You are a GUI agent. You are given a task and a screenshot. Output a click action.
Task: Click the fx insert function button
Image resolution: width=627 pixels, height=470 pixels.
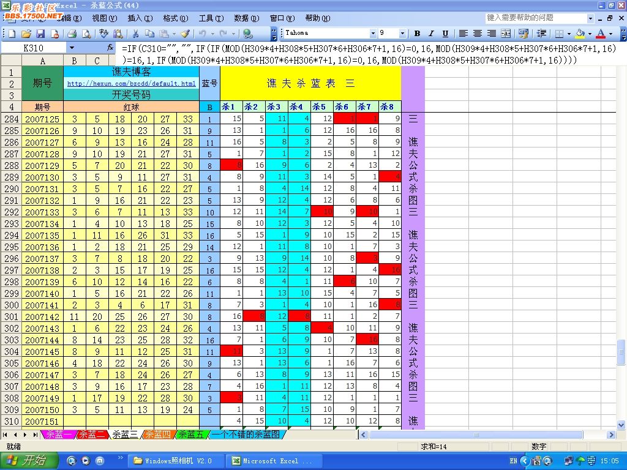[110, 48]
